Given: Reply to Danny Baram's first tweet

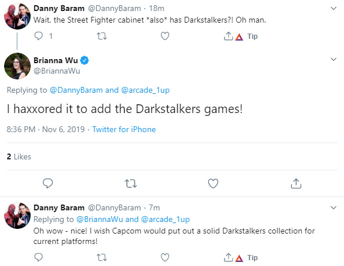Looking at the screenshot, I should pyautogui.click(x=39, y=36).
